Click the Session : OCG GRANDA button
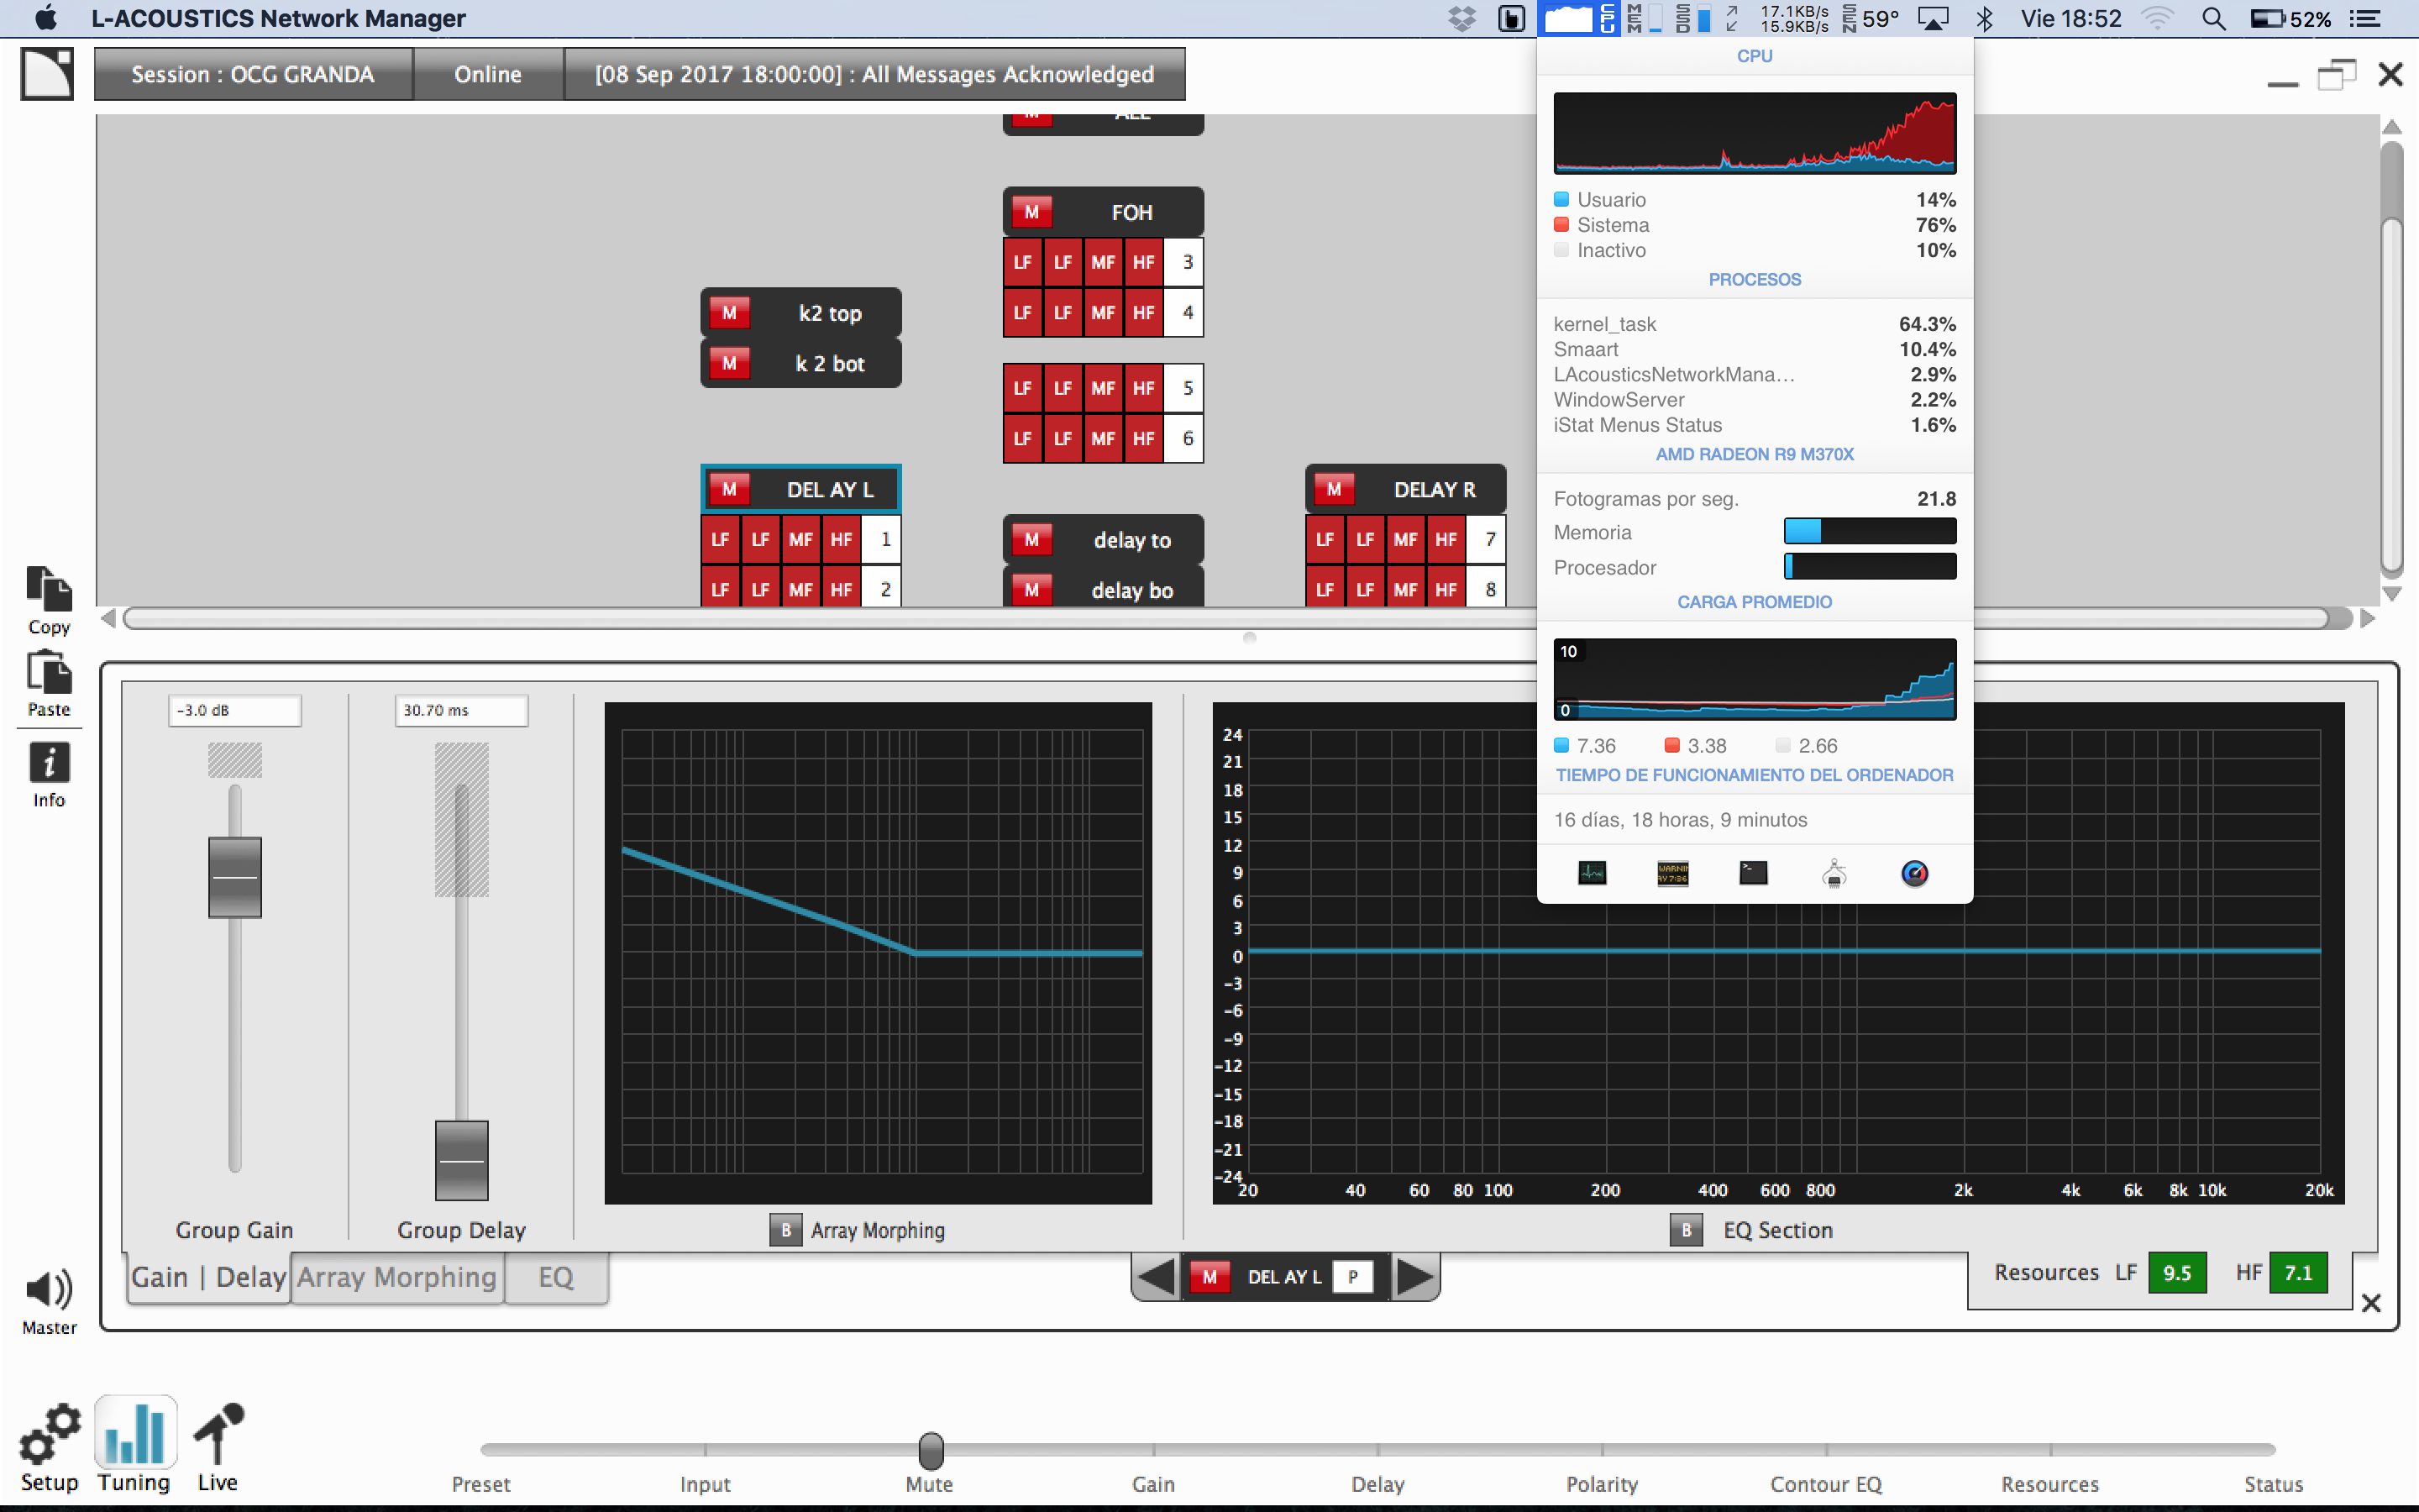 coord(253,74)
